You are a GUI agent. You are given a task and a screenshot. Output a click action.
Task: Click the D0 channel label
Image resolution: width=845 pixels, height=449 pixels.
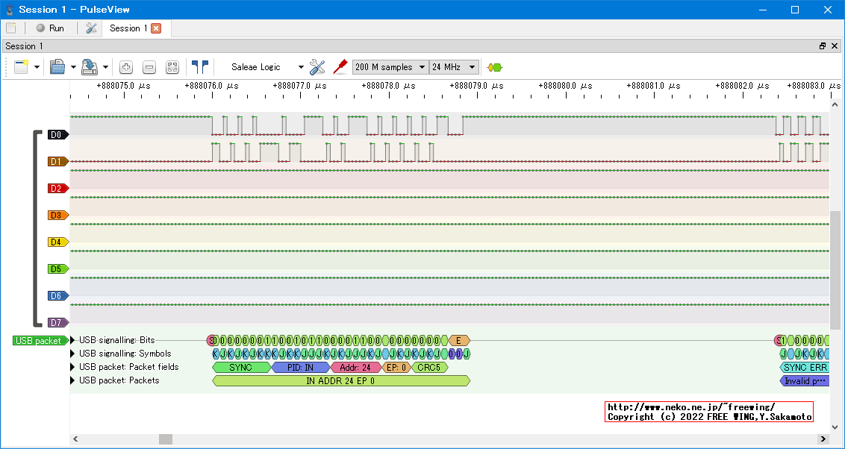point(57,135)
